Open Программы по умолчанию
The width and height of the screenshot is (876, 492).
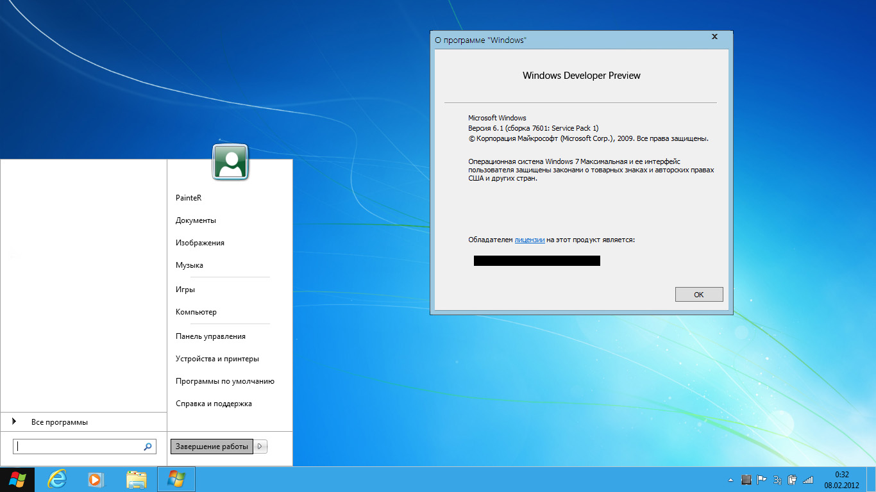225,381
